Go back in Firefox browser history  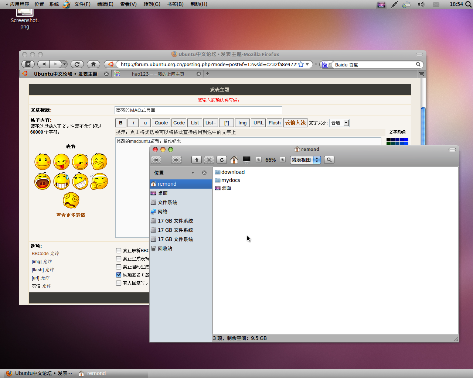point(44,64)
